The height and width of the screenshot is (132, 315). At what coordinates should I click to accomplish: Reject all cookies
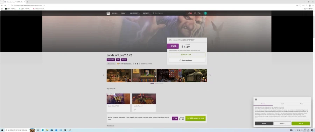pos(264,124)
